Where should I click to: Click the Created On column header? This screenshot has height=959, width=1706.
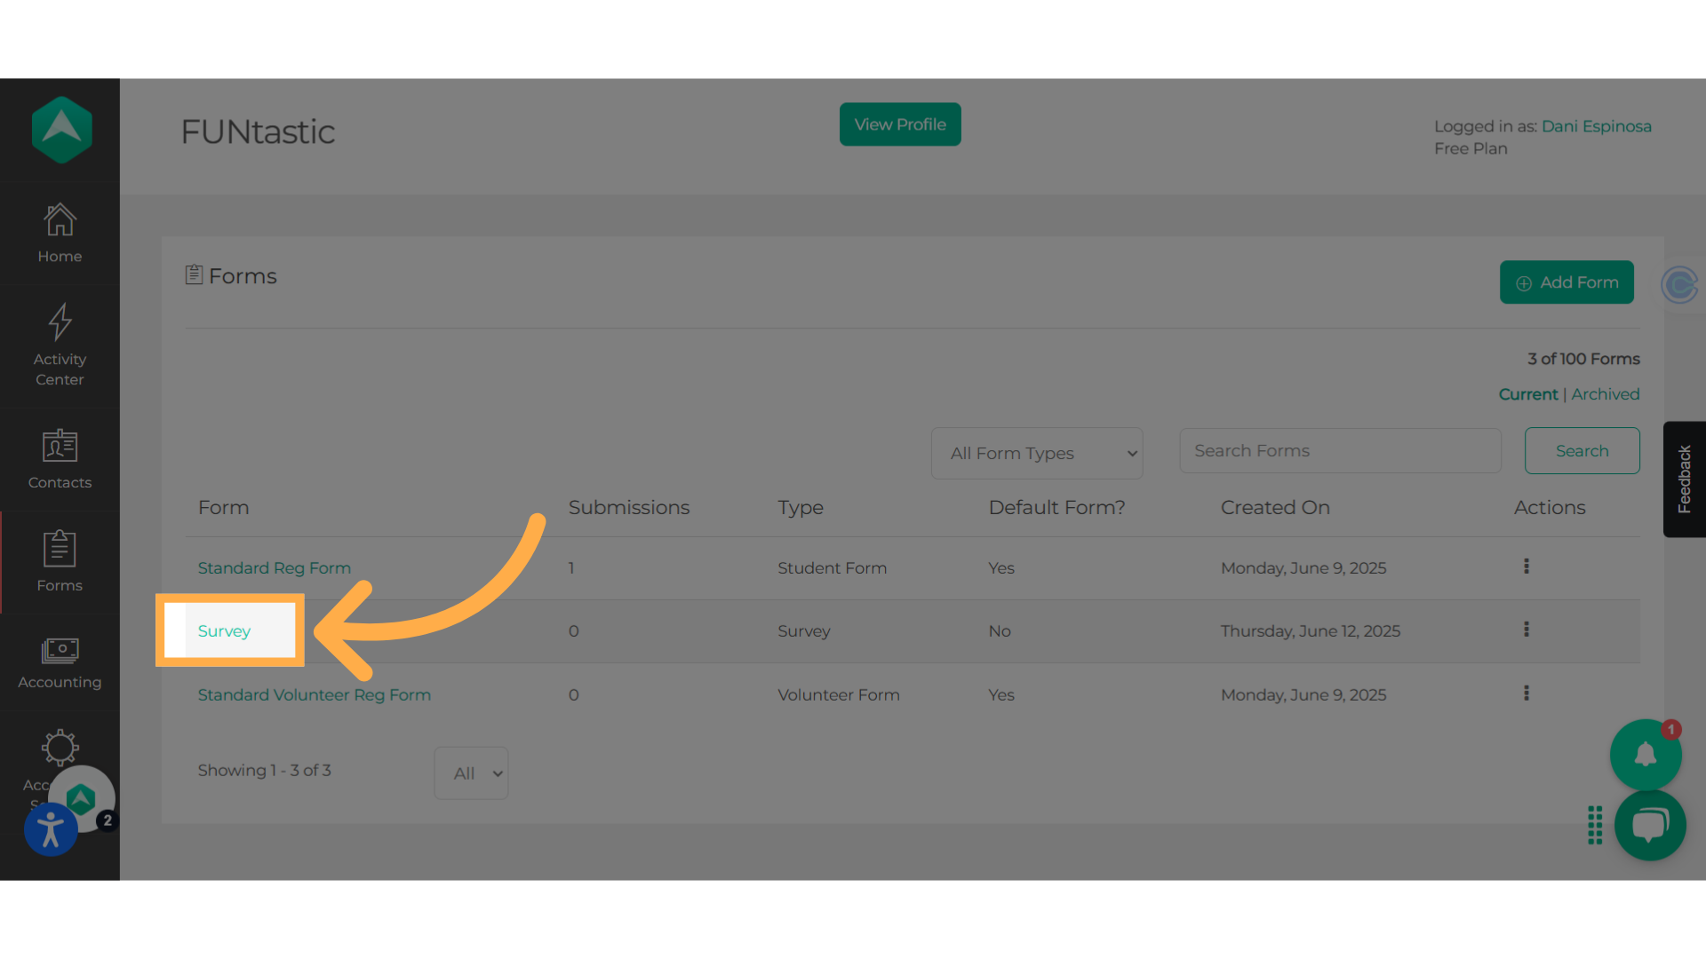[1274, 507]
